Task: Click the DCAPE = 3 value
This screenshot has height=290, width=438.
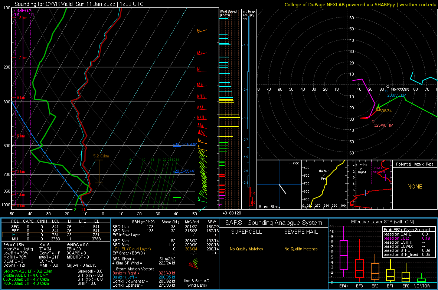Action: (x=13, y=261)
